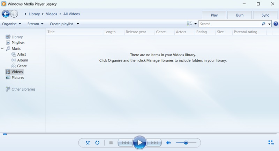Open the Play tab
The width and height of the screenshot is (279, 151).
[x=214, y=15]
